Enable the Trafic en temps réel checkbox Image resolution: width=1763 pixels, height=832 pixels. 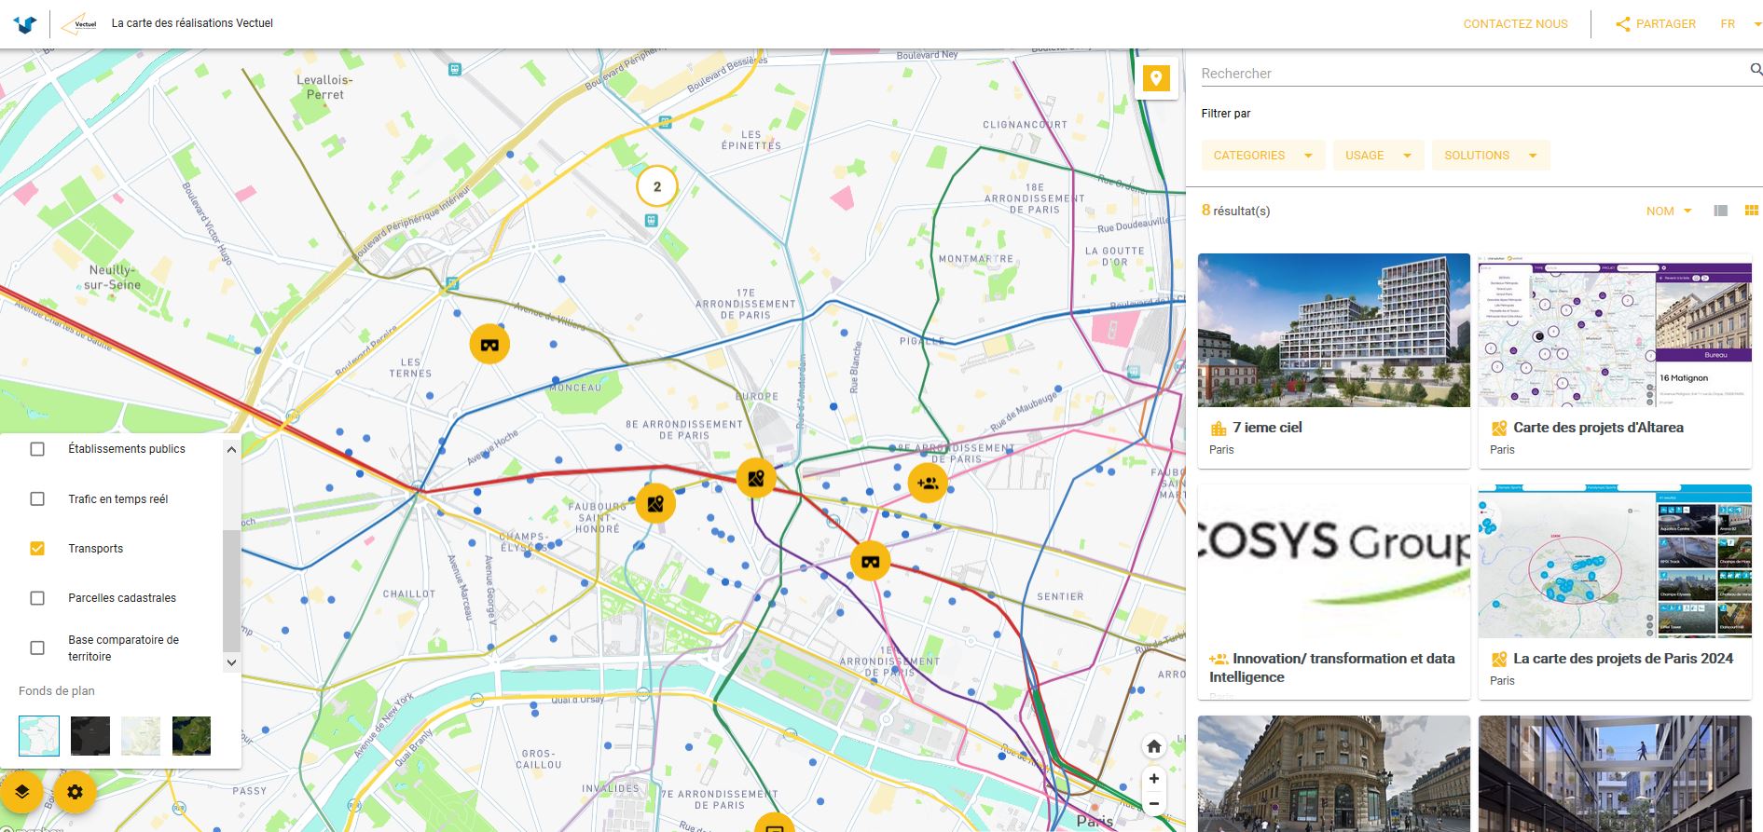pyautogui.click(x=37, y=499)
